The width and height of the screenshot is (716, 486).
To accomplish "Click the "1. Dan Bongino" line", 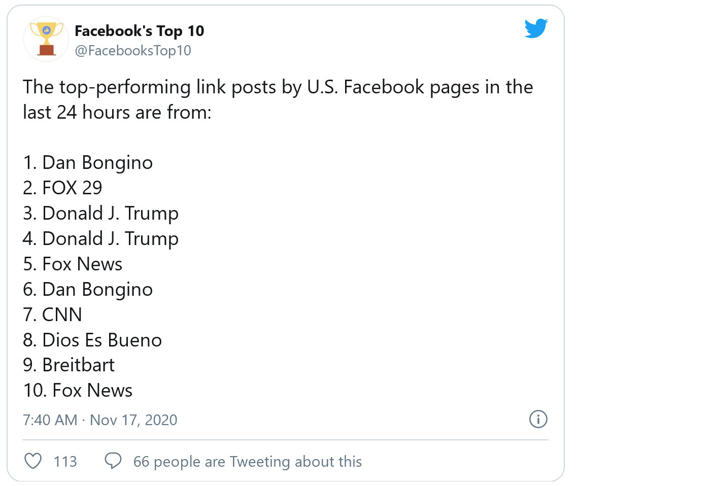I will coord(88,163).
